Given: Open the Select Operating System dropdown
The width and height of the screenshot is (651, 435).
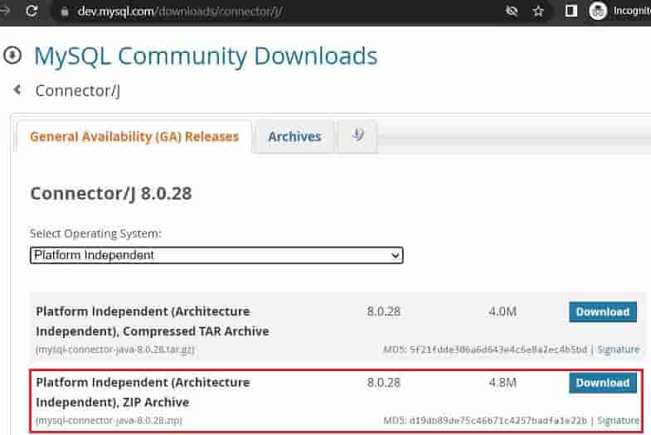Looking at the screenshot, I should click(216, 255).
